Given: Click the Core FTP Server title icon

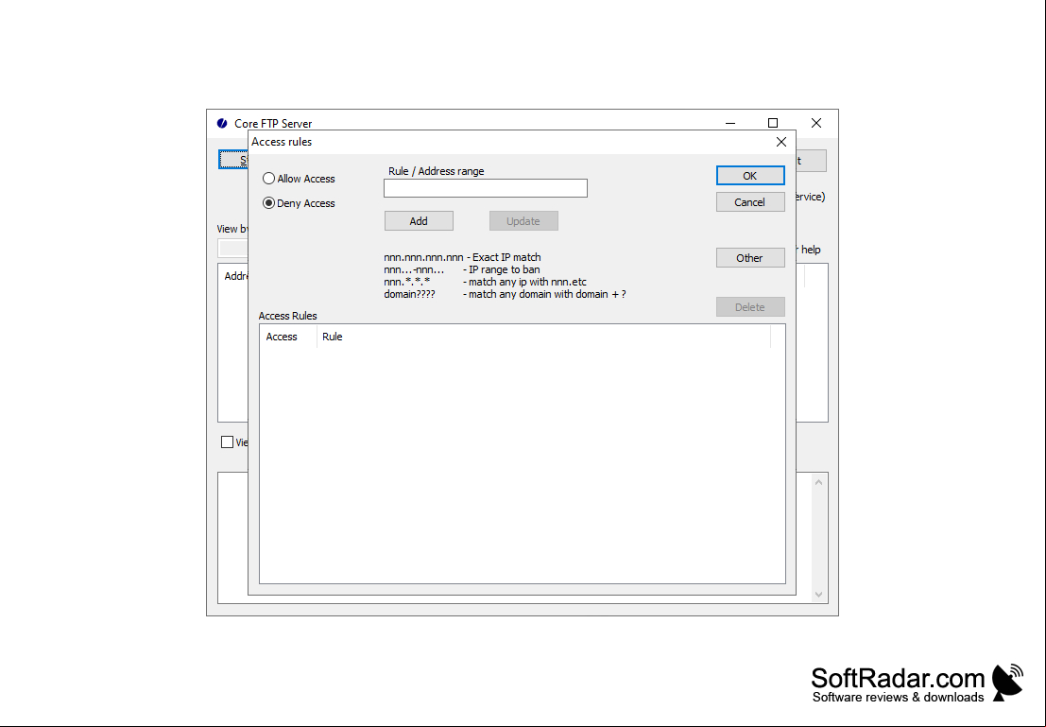Looking at the screenshot, I should click(x=222, y=124).
